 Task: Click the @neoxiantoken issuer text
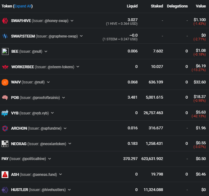pos(52,144)
